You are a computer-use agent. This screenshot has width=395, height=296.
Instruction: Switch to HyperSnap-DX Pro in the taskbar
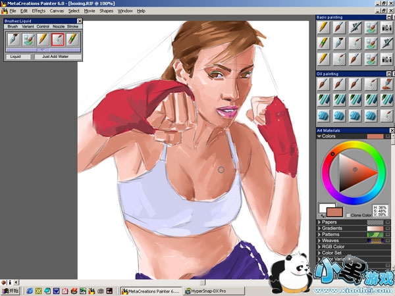pyautogui.click(x=205, y=290)
